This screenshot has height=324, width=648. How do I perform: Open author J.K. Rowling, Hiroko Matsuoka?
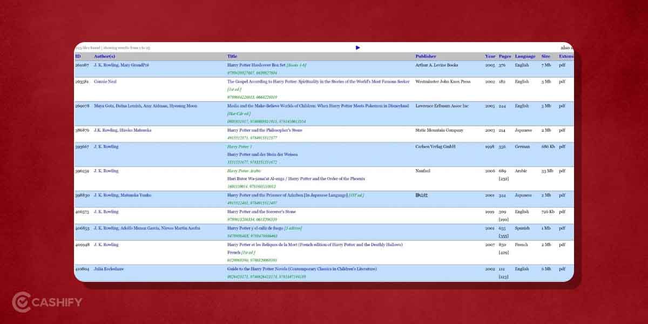(x=123, y=130)
